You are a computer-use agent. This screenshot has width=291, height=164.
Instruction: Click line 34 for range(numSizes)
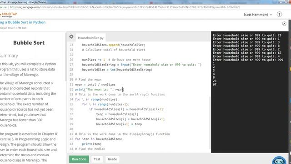97,99
